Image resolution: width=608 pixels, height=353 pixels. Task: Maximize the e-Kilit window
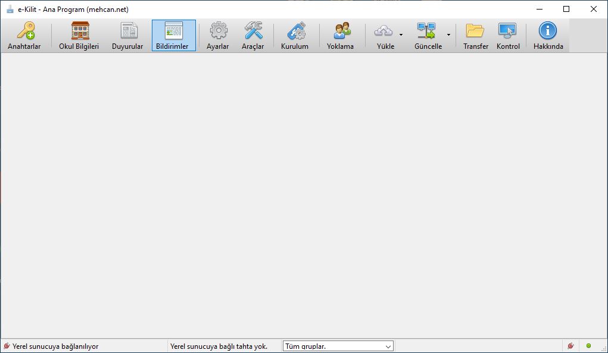coord(566,9)
